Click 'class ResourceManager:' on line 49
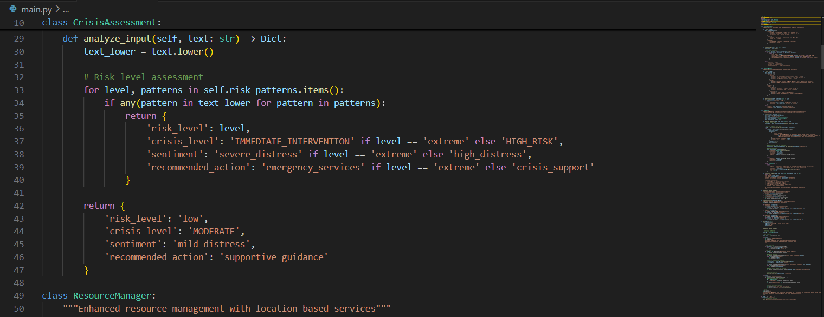This screenshot has width=824, height=317. [x=98, y=295]
